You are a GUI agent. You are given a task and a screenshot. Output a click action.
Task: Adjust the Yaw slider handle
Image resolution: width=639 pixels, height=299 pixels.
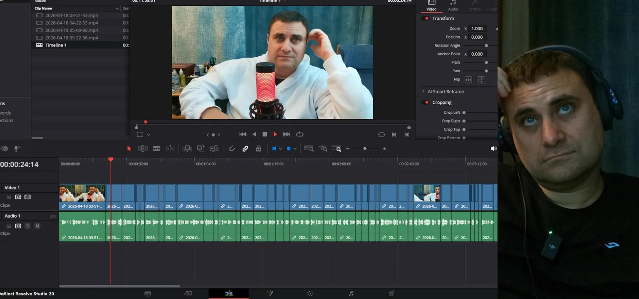click(486, 71)
